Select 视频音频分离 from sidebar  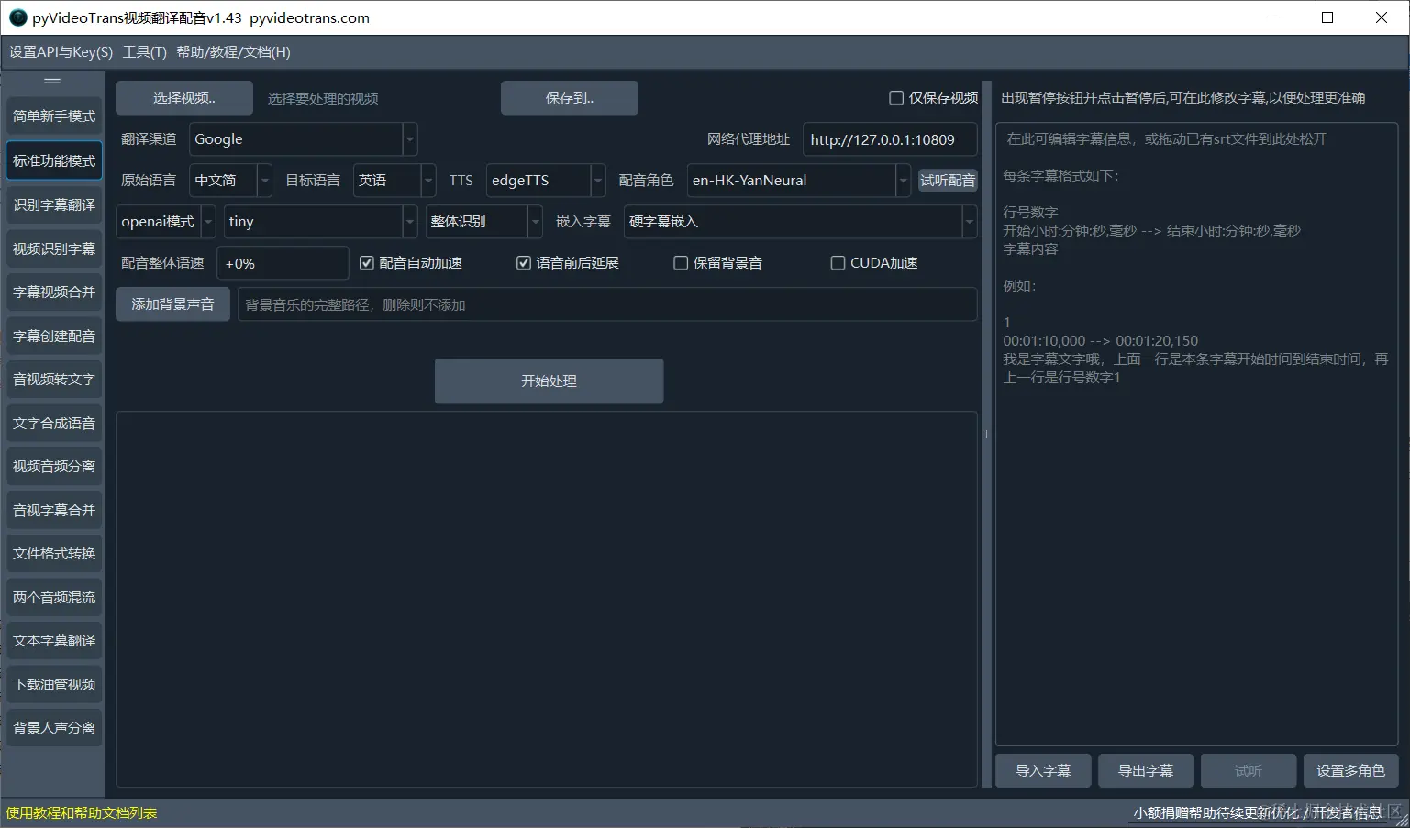pos(54,466)
